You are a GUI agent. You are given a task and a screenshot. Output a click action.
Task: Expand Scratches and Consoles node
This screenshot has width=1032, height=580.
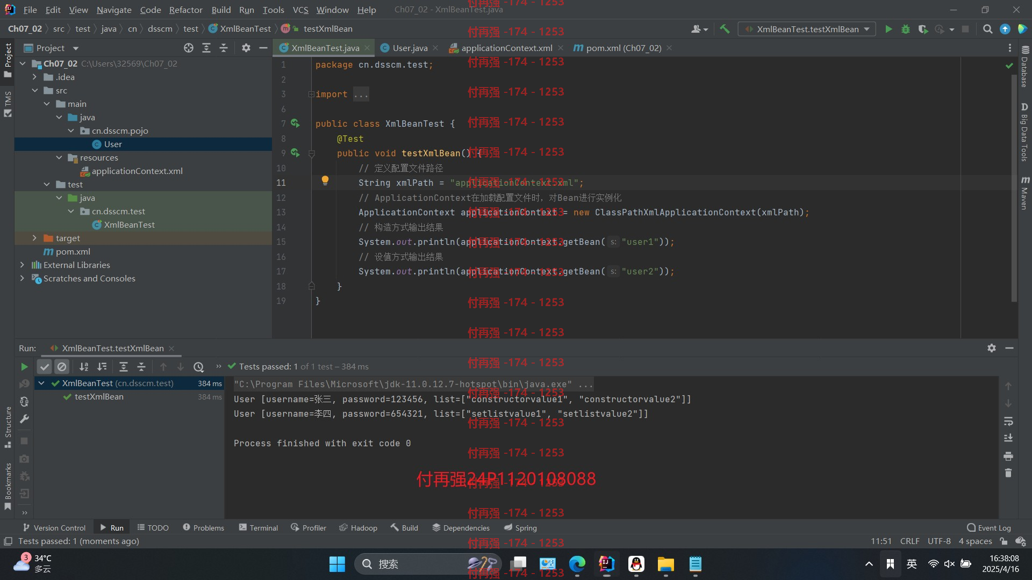tap(22, 278)
